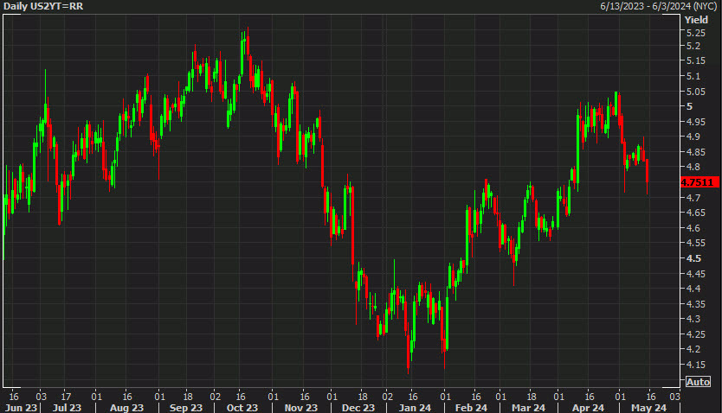
Task: Click the last 03 day tick on the time axis
Action: [x=674, y=397]
